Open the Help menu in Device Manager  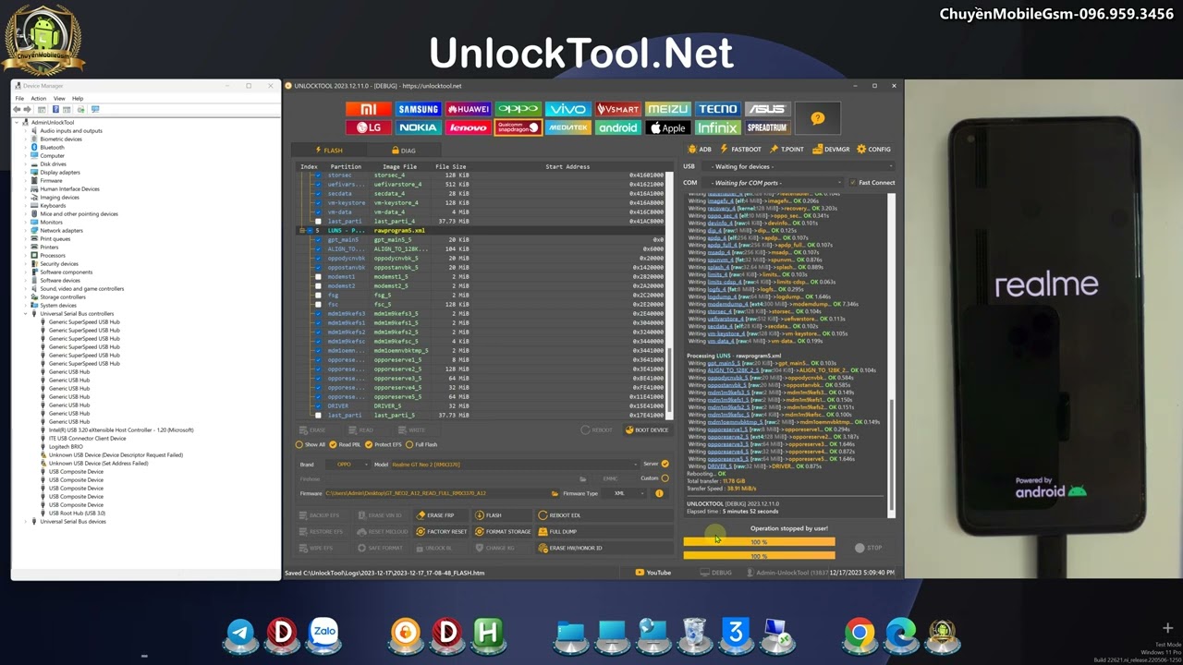pos(78,98)
